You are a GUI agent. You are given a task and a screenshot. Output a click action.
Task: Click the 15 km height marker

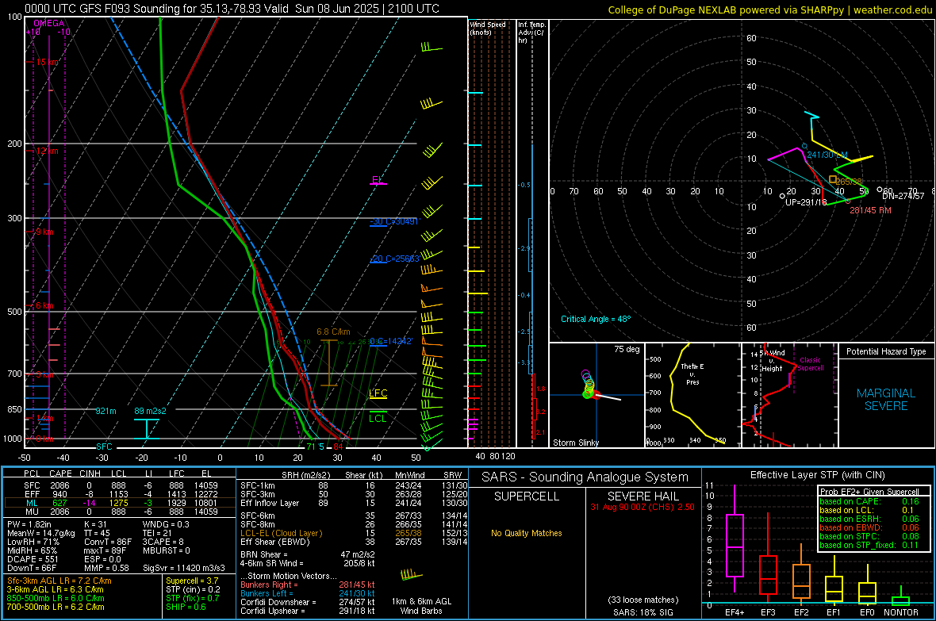[x=47, y=62]
